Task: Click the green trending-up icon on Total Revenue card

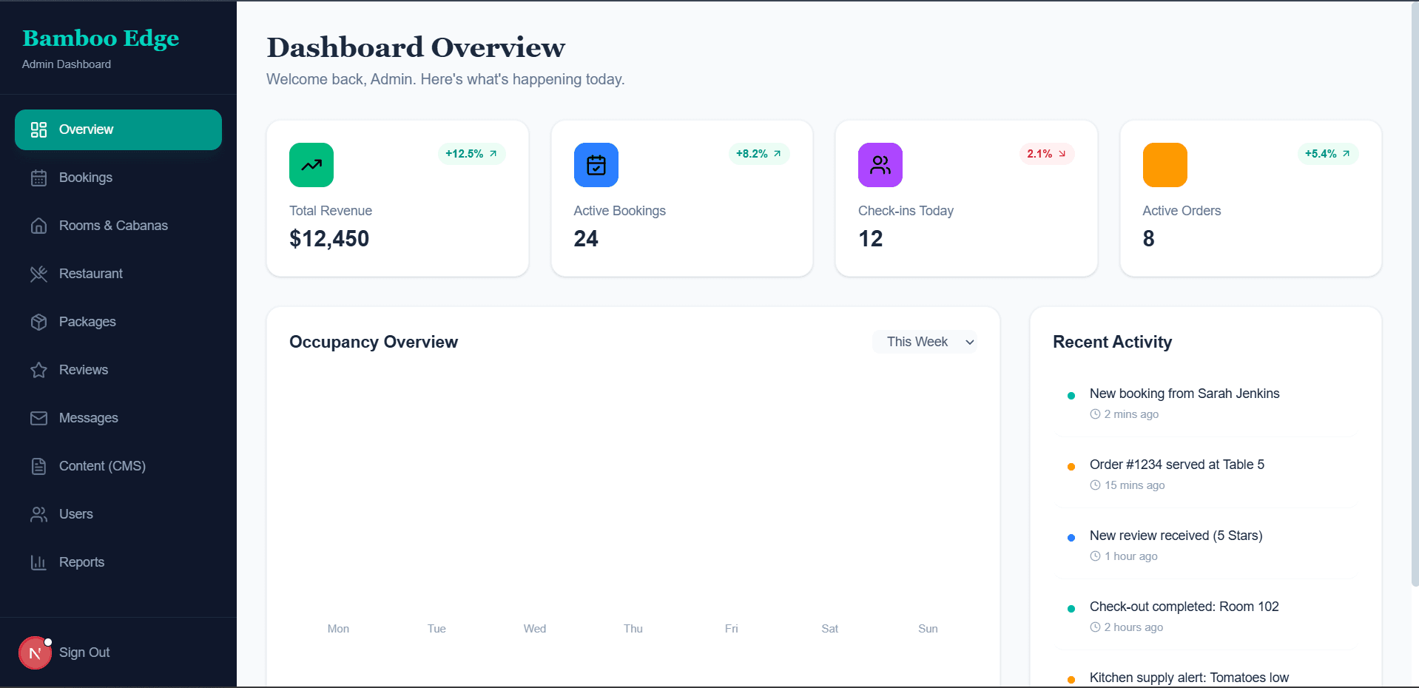Action: pyautogui.click(x=311, y=164)
